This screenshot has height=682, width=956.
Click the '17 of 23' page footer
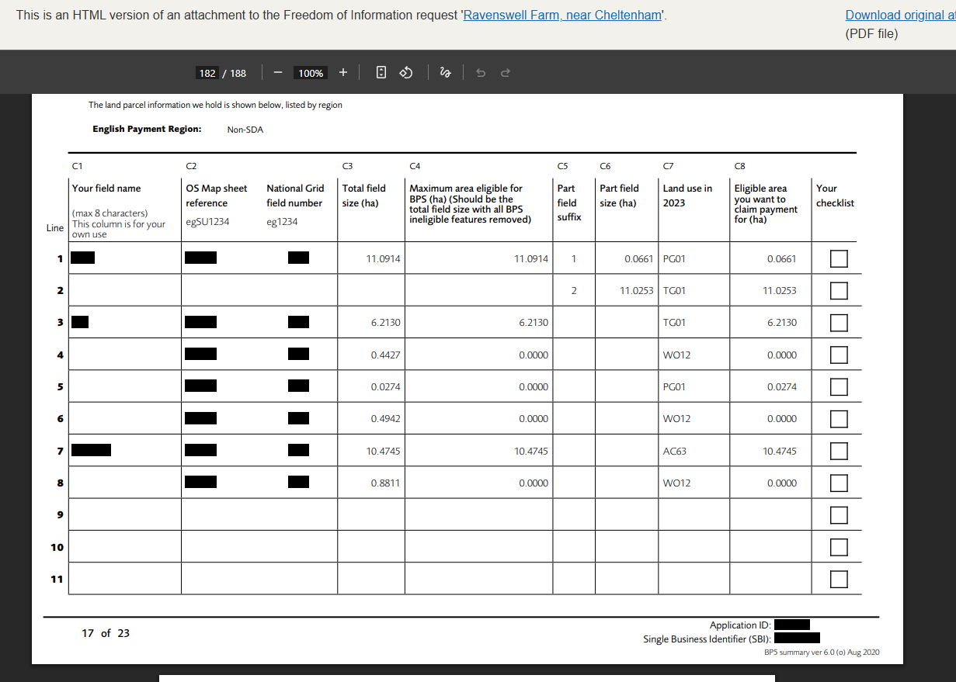[x=106, y=633]
